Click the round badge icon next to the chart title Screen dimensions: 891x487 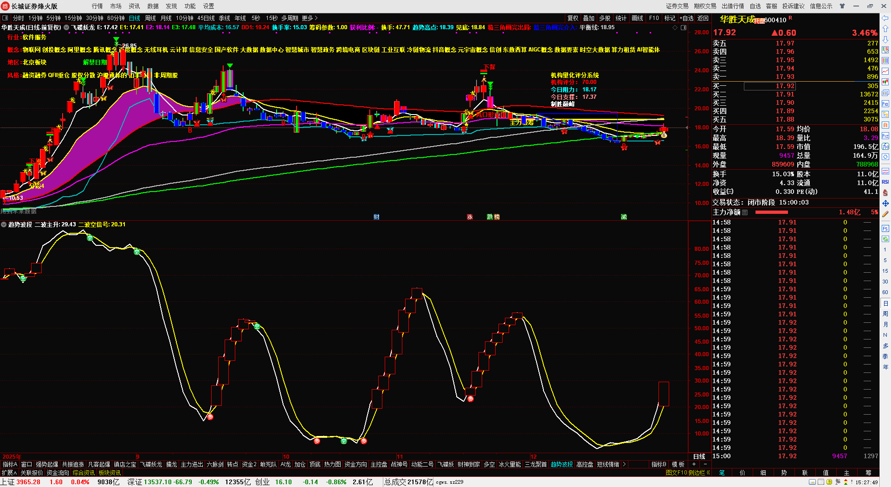click(66, 27)
